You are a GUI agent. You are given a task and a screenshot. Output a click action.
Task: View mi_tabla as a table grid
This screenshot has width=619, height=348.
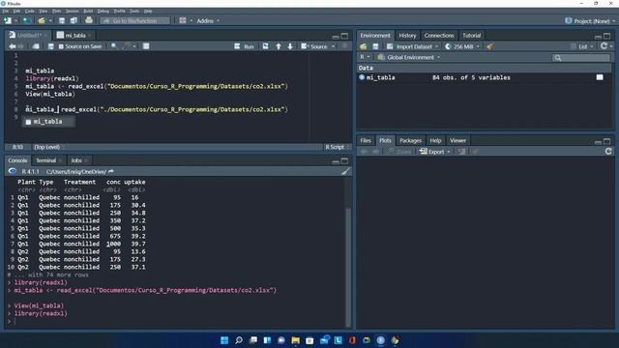pyautogui.click(x=600, y=77)
